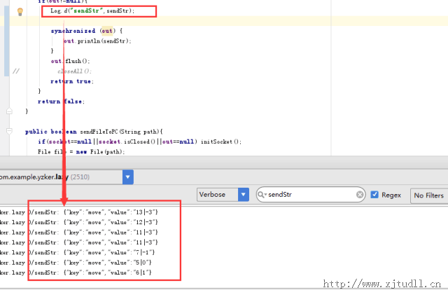Screen dimensions: 448x290
Task: Collapse the fold marker at the method's closing brace
Action: pyautogui.click(x=9, y=111)
